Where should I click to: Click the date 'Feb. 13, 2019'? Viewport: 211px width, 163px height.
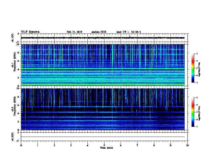74,32
